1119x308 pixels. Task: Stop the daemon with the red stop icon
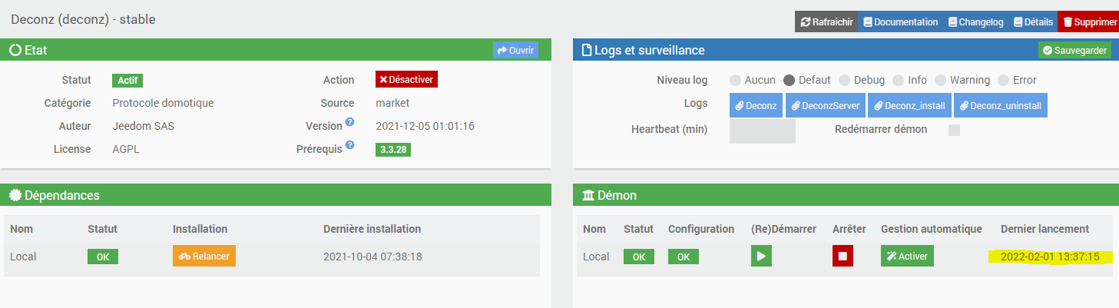[x=843, y=257]
